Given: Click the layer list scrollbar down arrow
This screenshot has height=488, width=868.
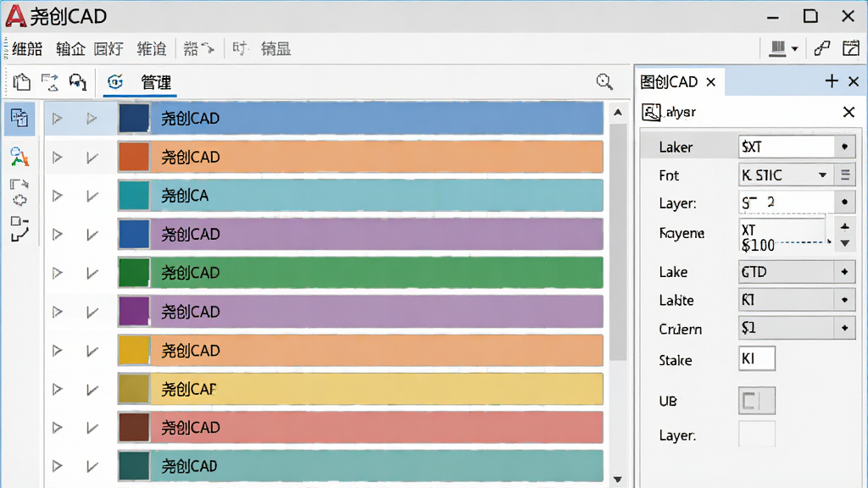Looking at the screenshot, I should 618,480.
